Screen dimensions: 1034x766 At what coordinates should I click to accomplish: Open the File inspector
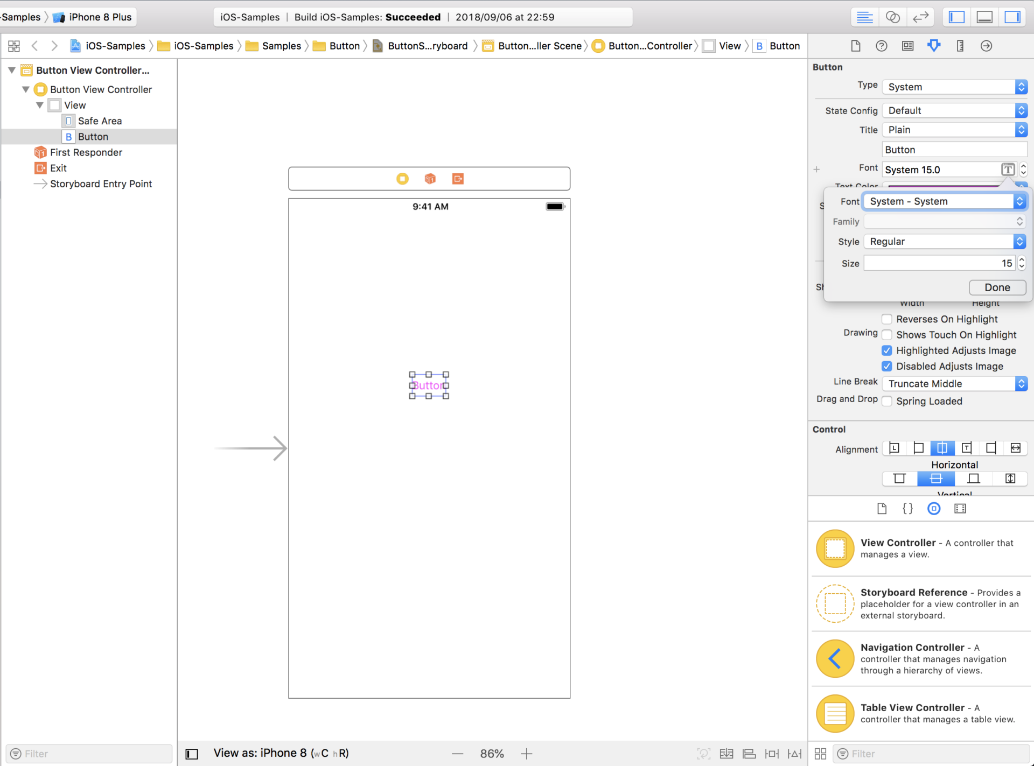(856, 46)
